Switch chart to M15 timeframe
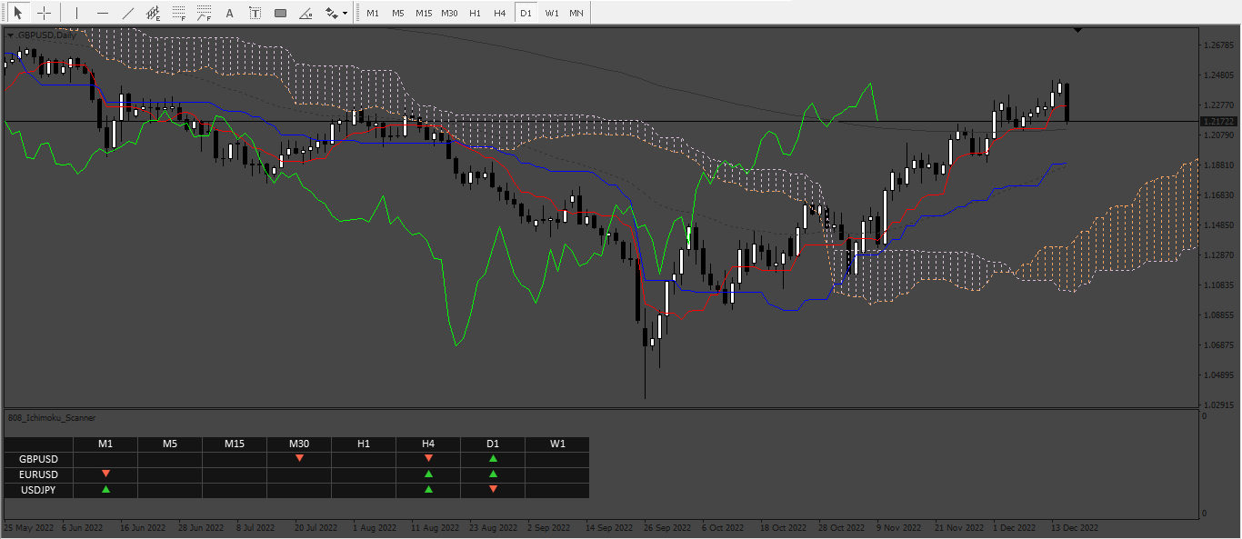Image resolution: width=1242 pixels, height=539 pixels. tap(424, 13)
